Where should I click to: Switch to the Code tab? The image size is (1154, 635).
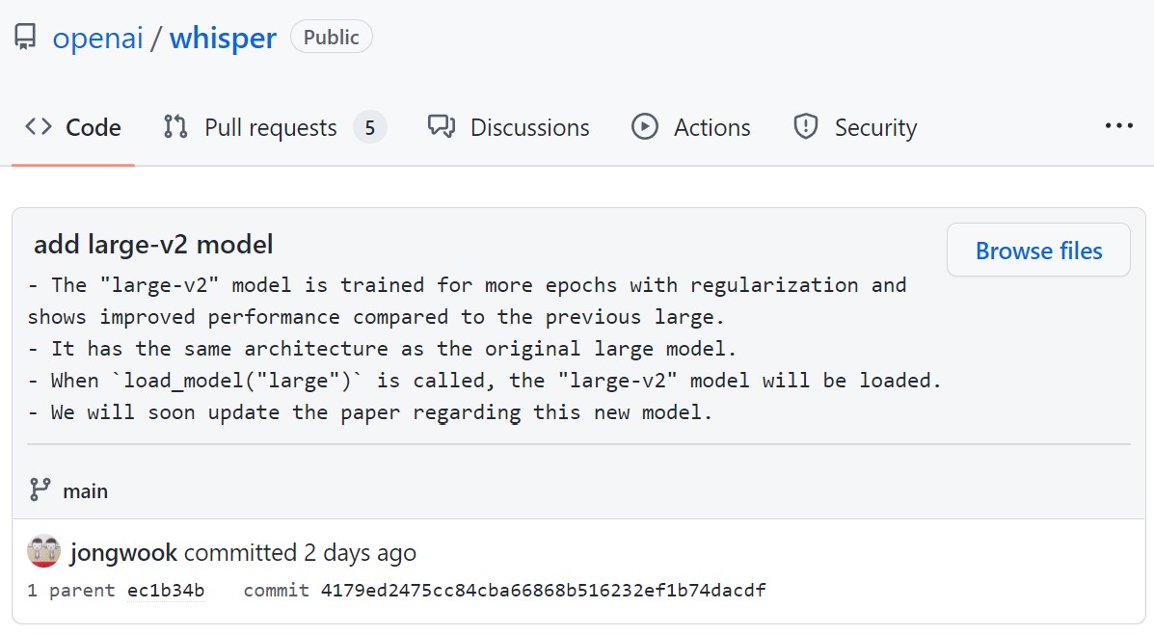(x=73, y=127)
